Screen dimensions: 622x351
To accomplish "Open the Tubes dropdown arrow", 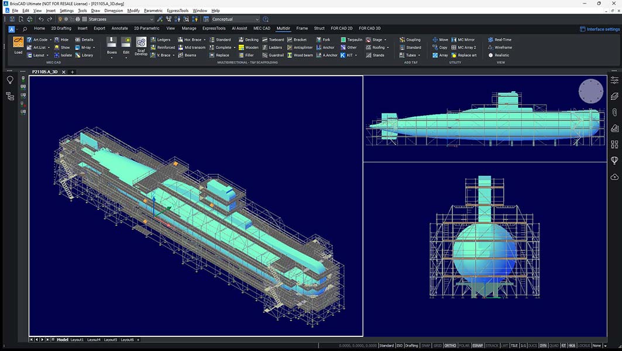I will 418,55.
